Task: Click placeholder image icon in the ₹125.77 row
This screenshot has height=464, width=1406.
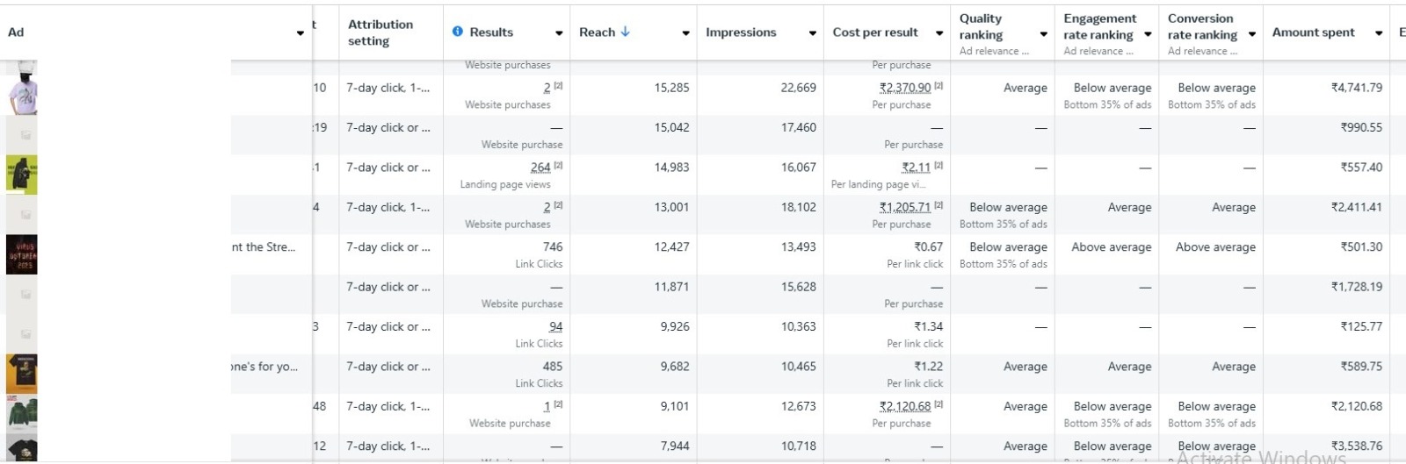Action: point(25,334)
